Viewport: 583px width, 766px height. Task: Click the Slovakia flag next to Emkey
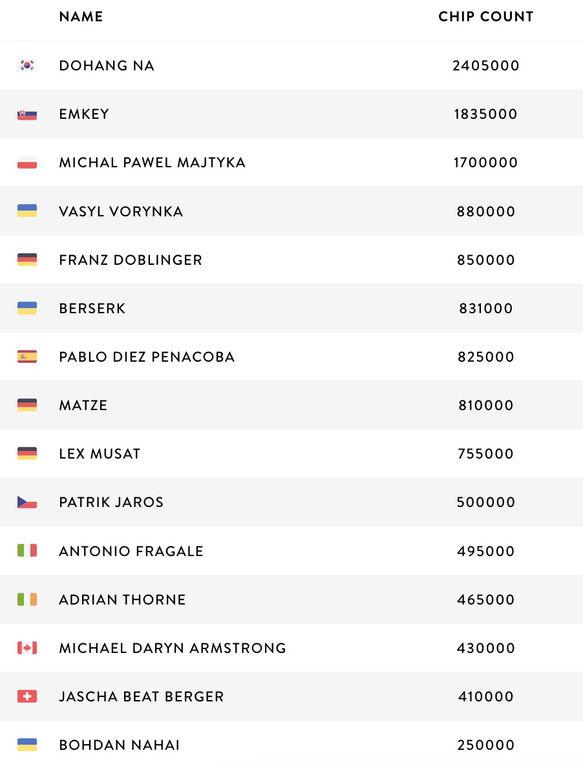pyautogui.click(x=27, y=114)
